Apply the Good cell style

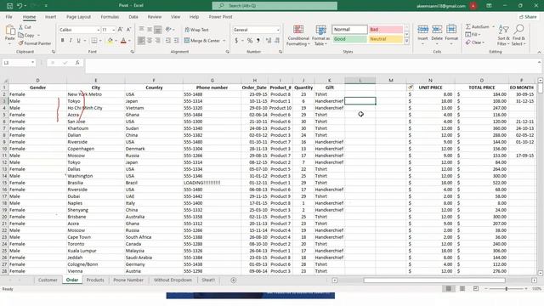349,39
